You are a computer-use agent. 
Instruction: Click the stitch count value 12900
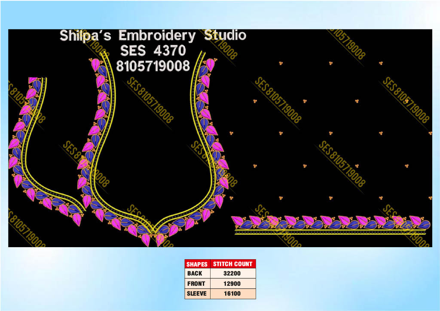pos(232,284)
